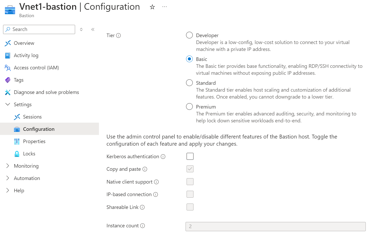Viewport: 377px width, 245px height.
Task: Open Diagnose and solve problems
Action: point(46,92)
